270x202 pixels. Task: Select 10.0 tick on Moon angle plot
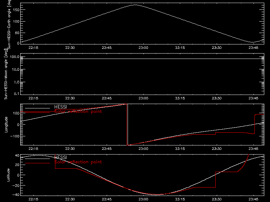pos(16,70)
